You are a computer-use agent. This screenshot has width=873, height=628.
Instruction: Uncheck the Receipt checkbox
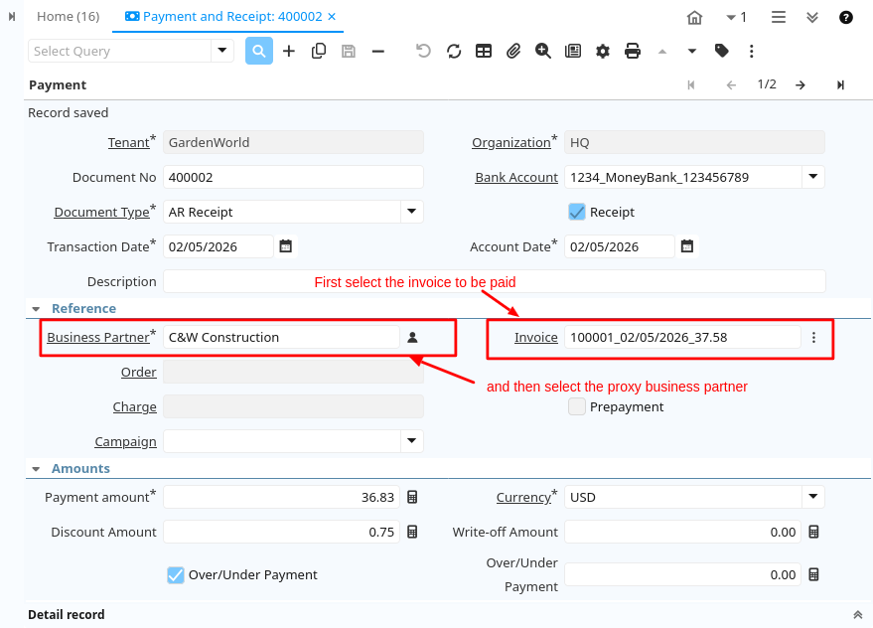577,212
